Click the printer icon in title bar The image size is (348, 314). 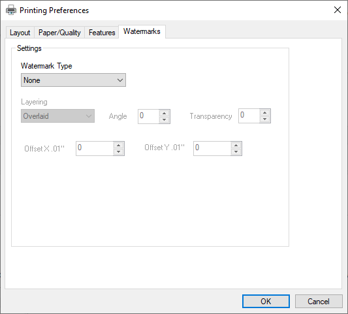click(x=11, y=10)
